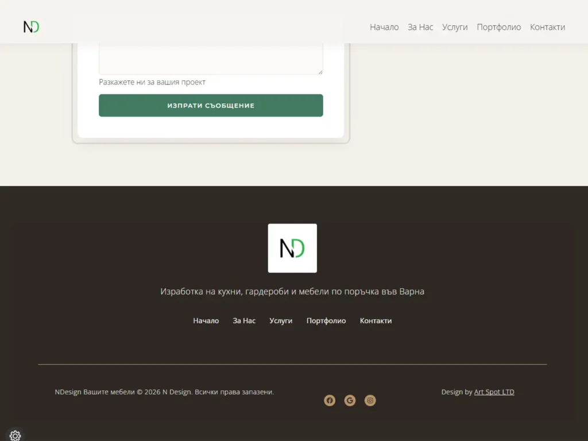Click the Google icon in the footer
Viewport: 588px width, 441px height.
point(350,401)
